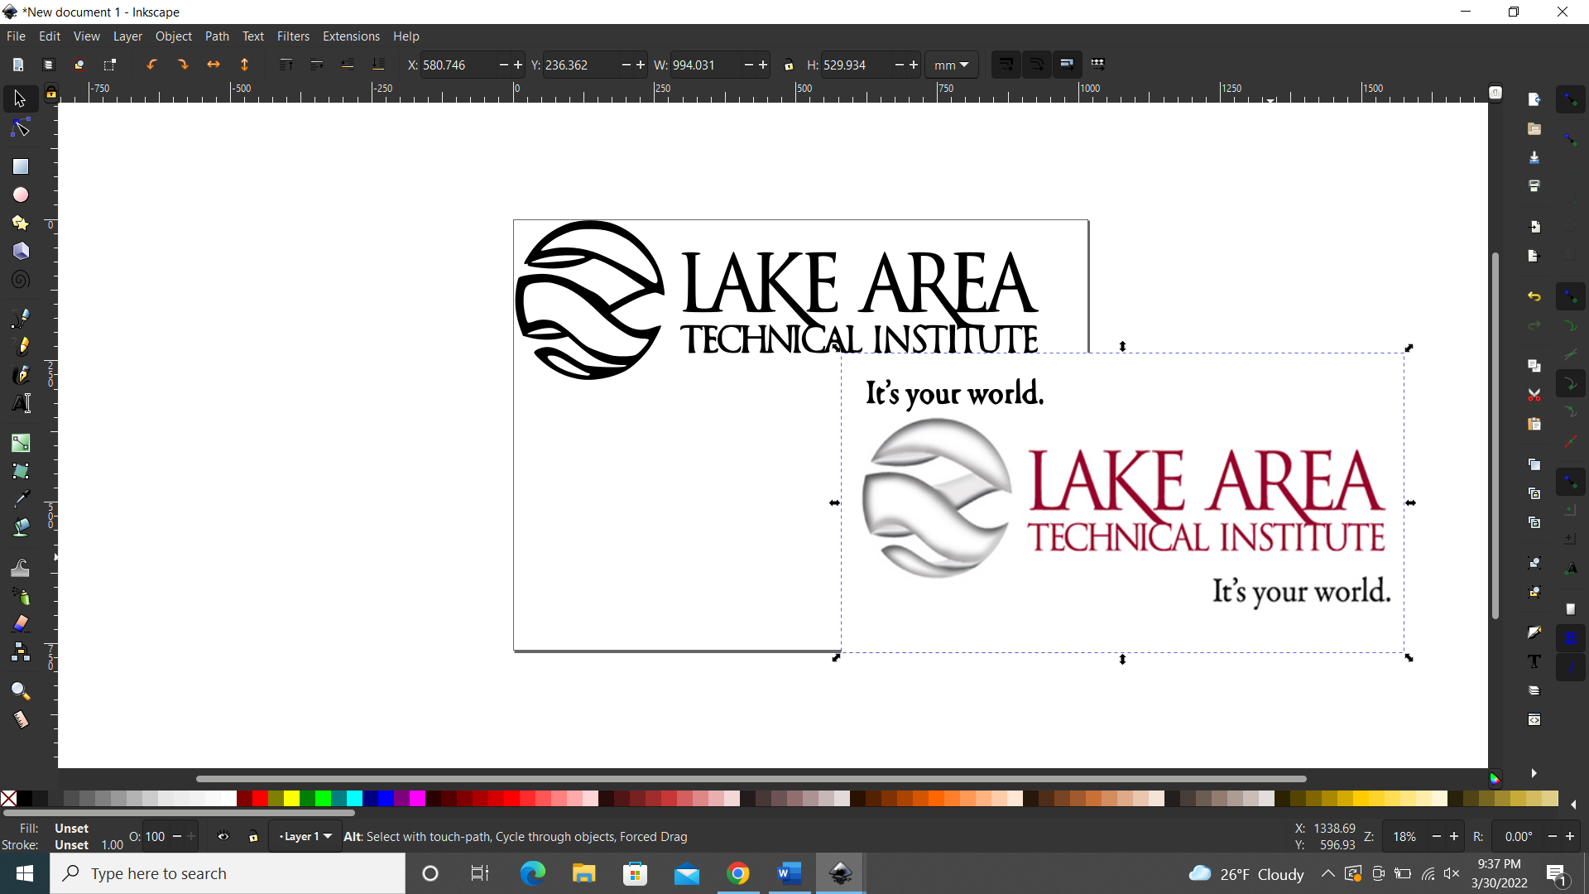Screen dimensions: 1589x894
Task: Select the Gradient tool
Action: [21, 443]
